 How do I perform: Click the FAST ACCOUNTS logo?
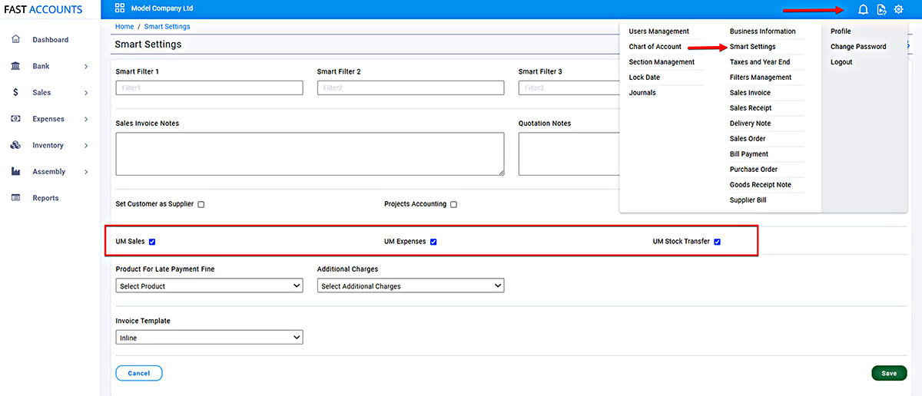[43, 9]
